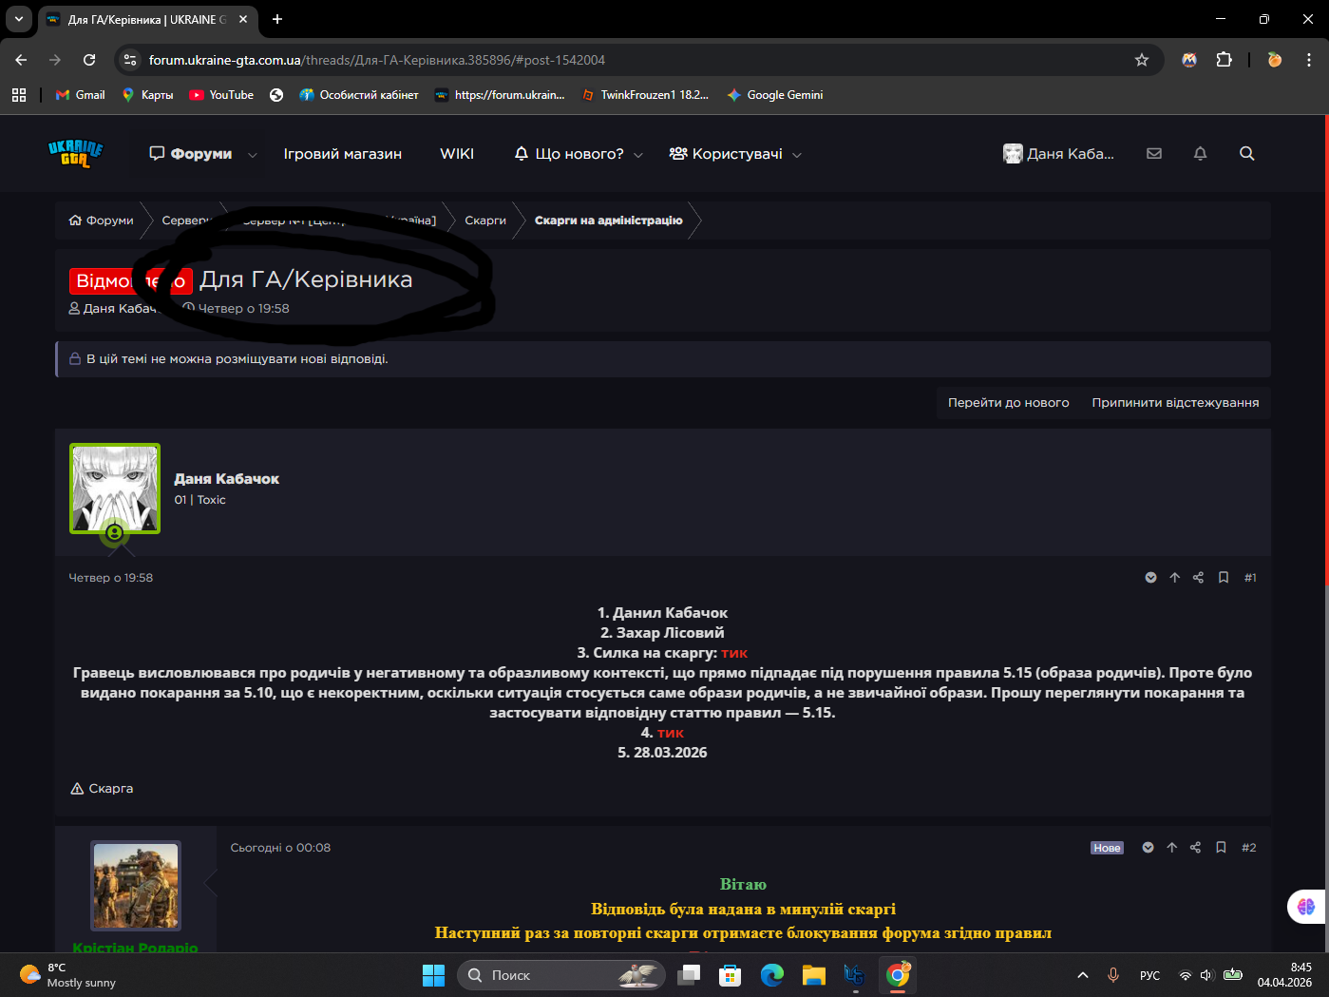Go to Ігровий магазин

[343, 154]
